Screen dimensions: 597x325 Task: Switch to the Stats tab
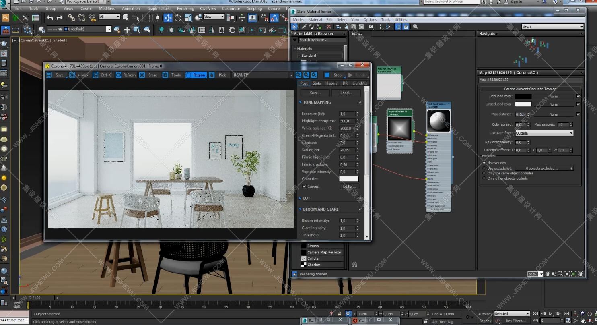click(x=317, y=83)
